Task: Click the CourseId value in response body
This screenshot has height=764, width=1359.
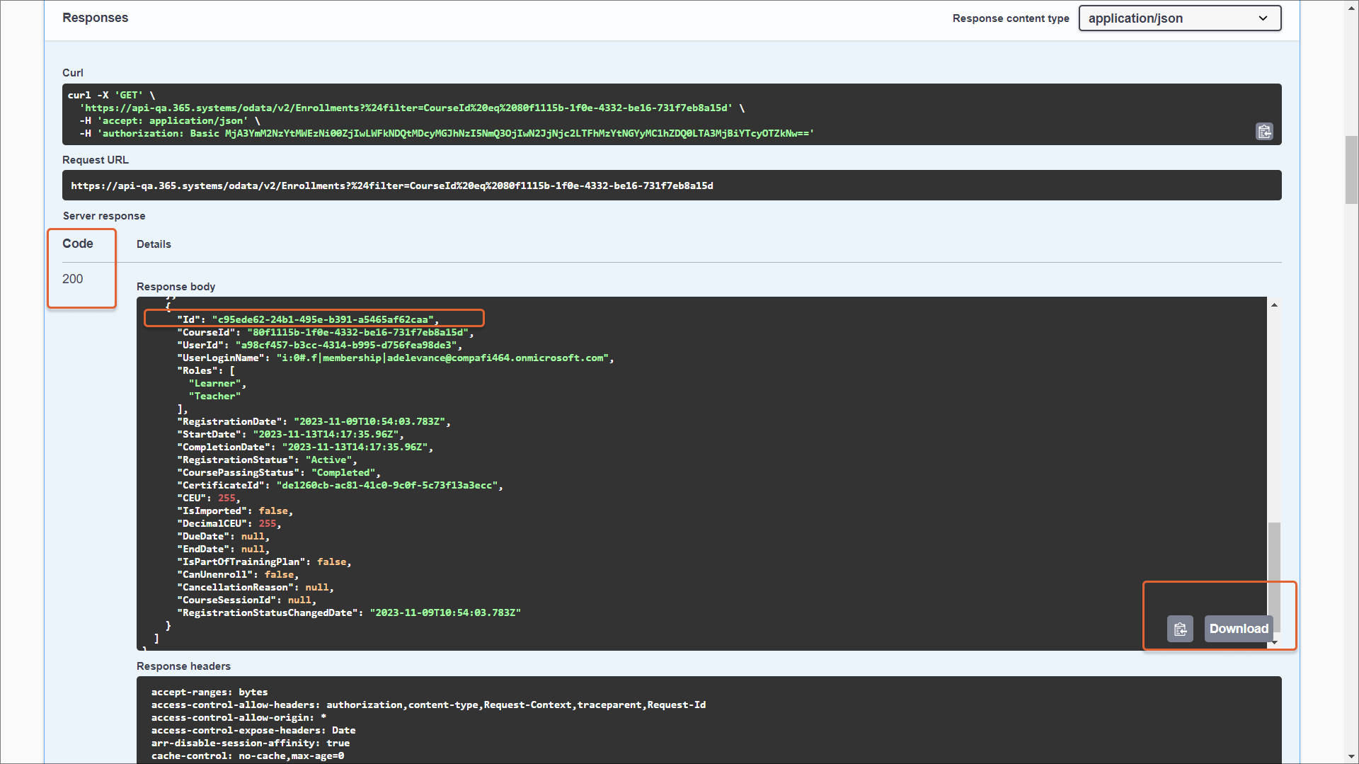Action: coord(357,332)
